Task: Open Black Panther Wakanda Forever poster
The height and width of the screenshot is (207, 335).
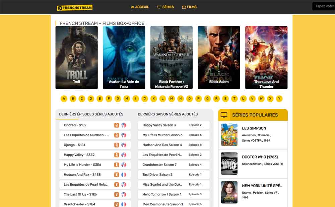Action: pos(171,58)
